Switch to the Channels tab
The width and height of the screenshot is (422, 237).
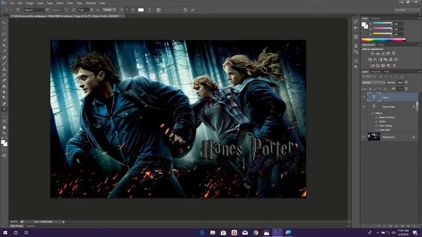(376, 72)
